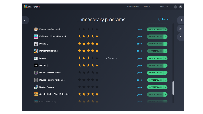This screenshot has height=114, width=203.
Task: Minimize the AVG TuneUp window
Action: click(175, 7)
